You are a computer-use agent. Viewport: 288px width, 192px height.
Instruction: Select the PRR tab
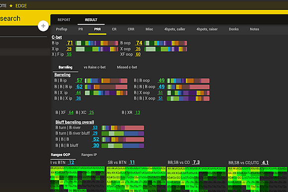click(97, 29)
